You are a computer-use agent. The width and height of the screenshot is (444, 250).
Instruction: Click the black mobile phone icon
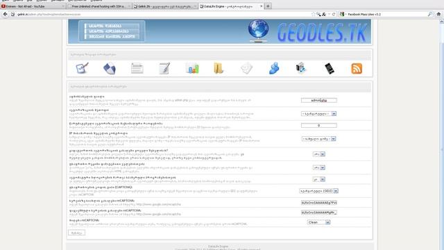pos(330,69)
